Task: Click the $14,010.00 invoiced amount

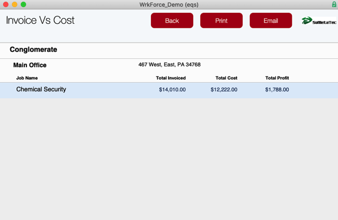Action: pos(172,90)
